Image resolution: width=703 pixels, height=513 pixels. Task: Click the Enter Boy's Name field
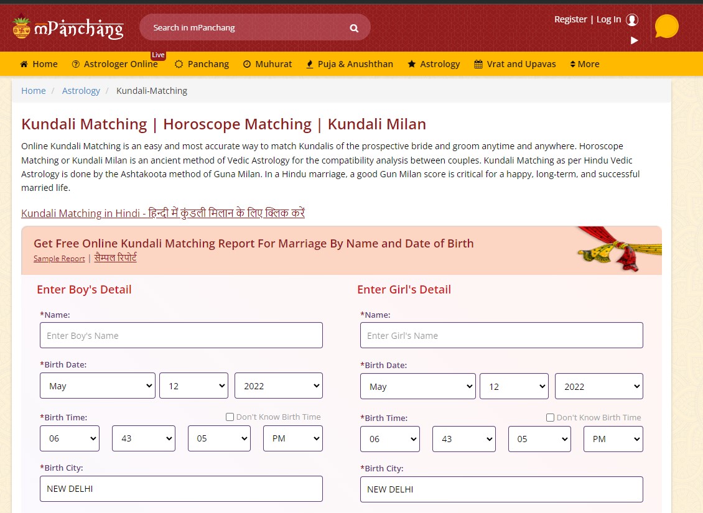click(181, 335)
